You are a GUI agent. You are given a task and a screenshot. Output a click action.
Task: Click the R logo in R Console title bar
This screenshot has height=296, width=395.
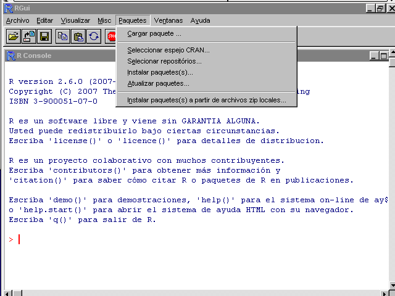tap(11, 55)
